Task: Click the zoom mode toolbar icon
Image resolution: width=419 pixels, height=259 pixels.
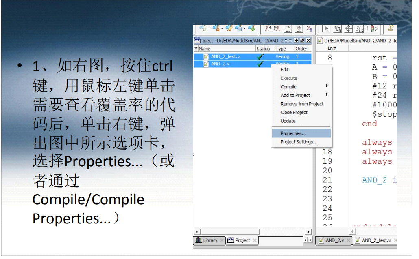Action: (337, 28)
